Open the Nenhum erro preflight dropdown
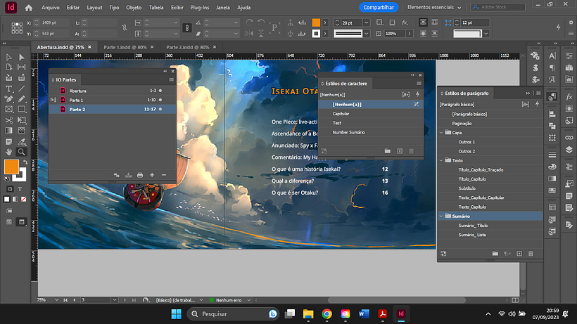The height and width of the screenshot is (324, 577). pyautogui.click(x=249, y=300)
